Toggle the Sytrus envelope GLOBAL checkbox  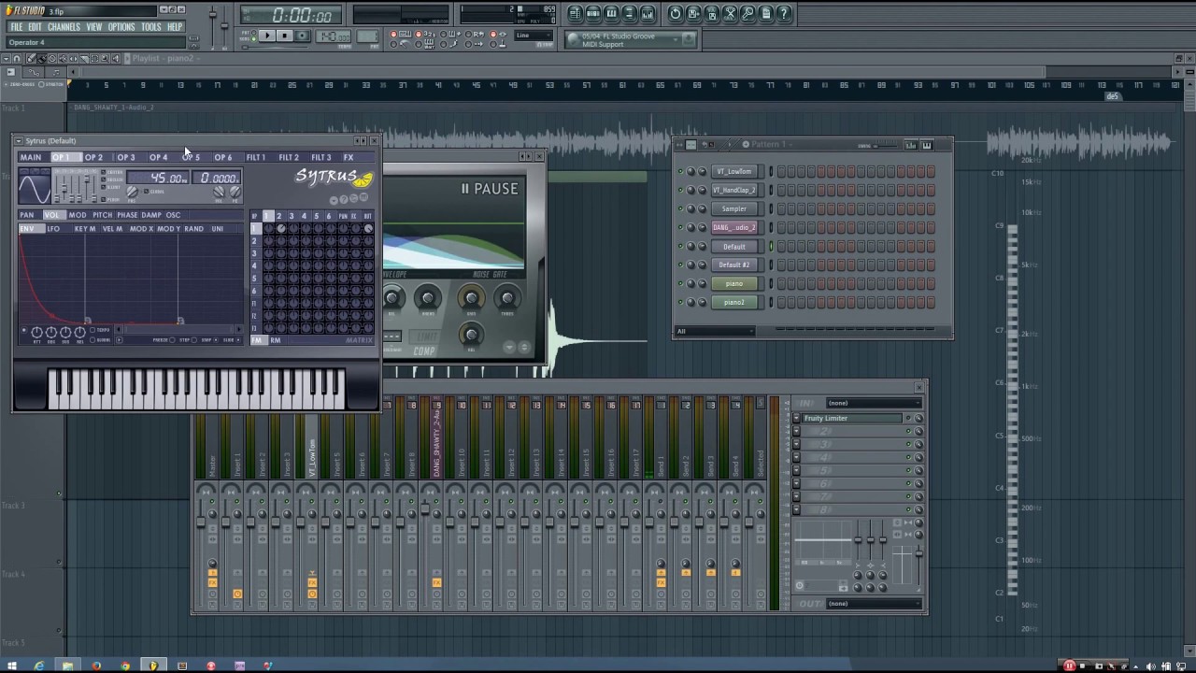tap(94, 339)
